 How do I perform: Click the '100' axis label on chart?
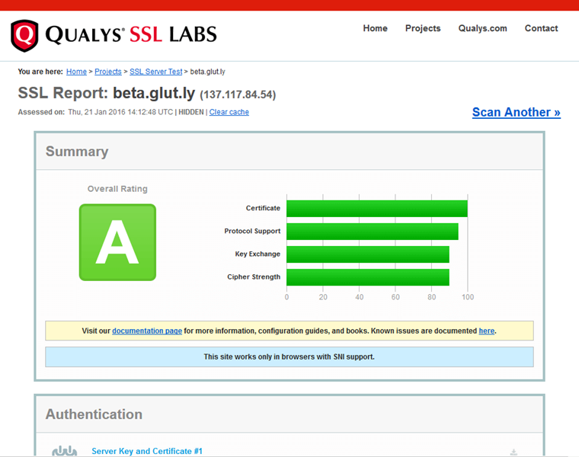point(468,297)
